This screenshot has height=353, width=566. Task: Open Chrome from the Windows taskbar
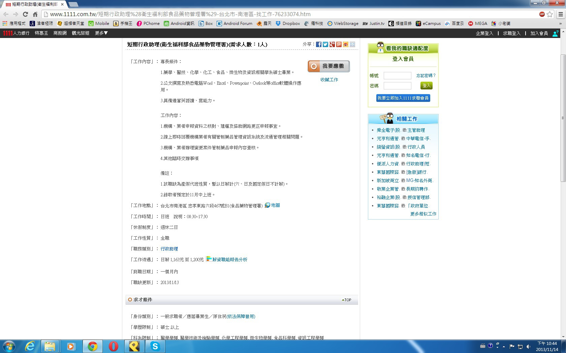pyautogui.click(x=92, y=346)
